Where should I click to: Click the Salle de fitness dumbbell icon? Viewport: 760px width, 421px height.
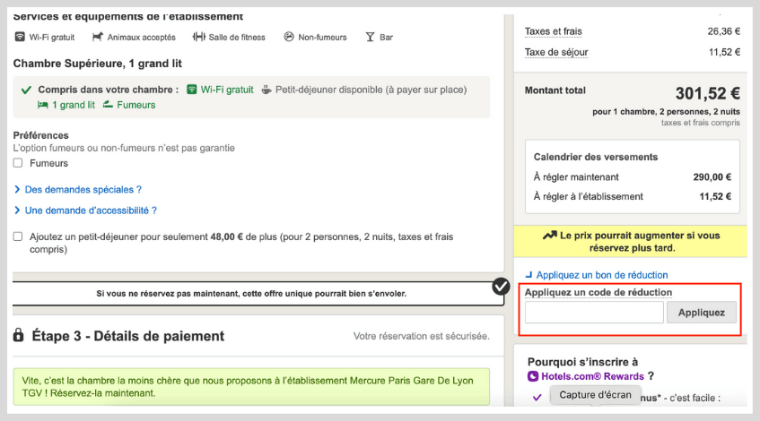click(198, 37)
